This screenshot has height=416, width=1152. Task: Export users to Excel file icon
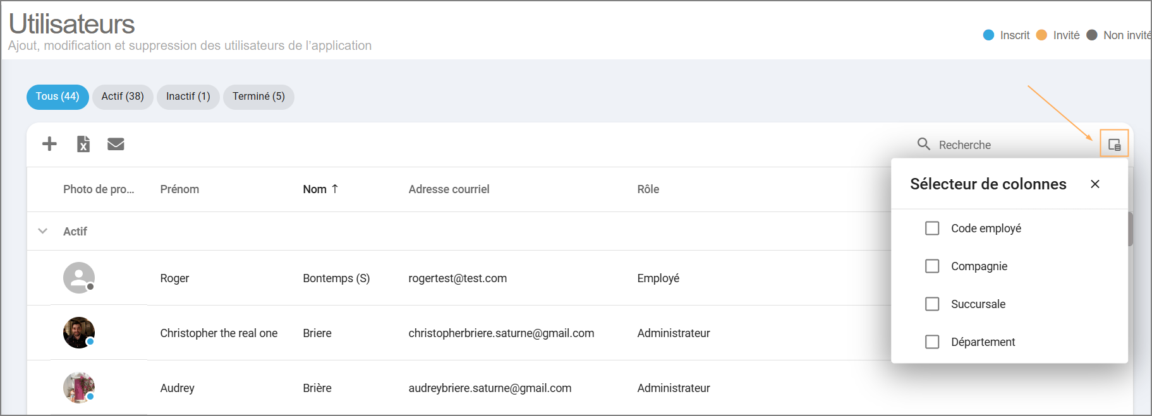(x=83, y=144)
